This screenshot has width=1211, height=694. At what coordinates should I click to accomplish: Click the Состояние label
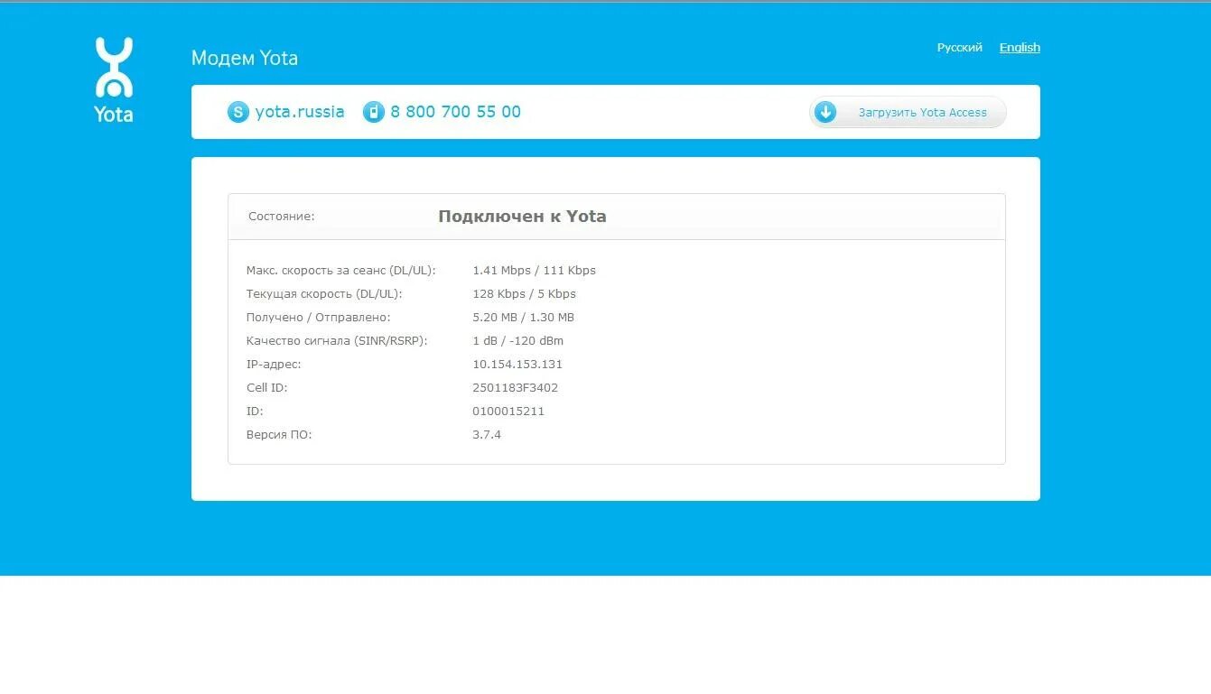(x=282, y=217)
